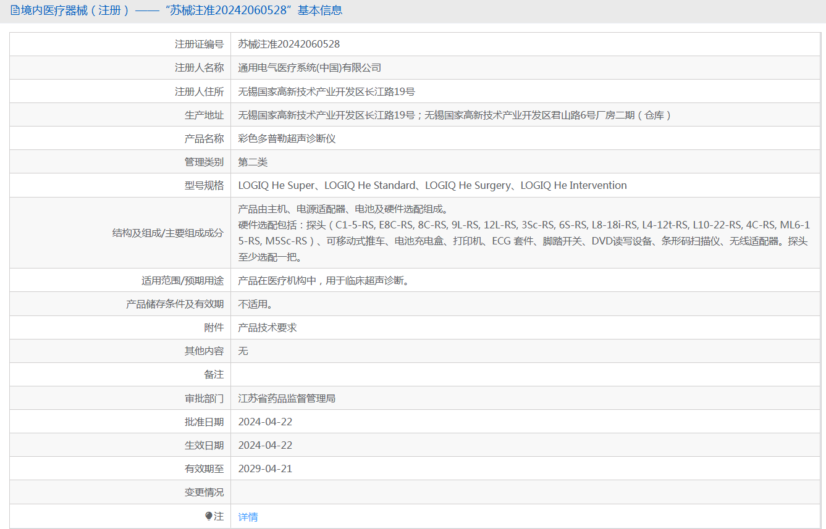Select the 审批部门 row label
This screenshot has width=826, height=529.
coord(204,398)
